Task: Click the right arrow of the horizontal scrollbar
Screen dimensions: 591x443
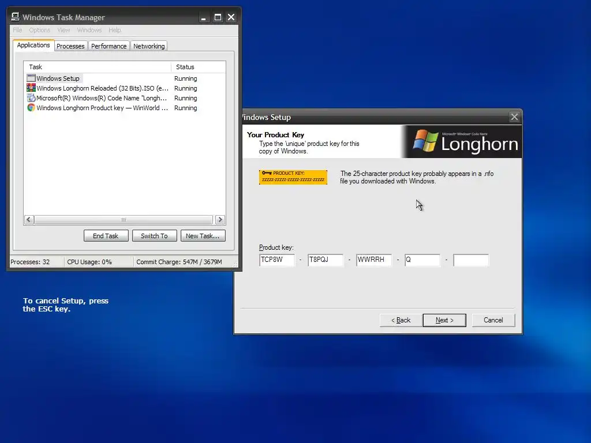Action: (x=220, y=220)
